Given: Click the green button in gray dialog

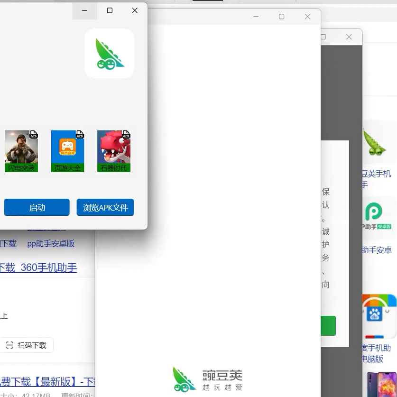Looking at the screenshot, I should click(328, 326).
